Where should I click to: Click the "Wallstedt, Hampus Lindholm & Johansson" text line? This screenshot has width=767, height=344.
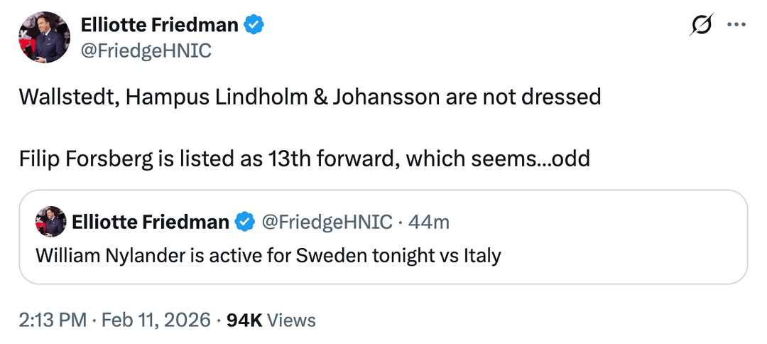[x=310, y=97]
